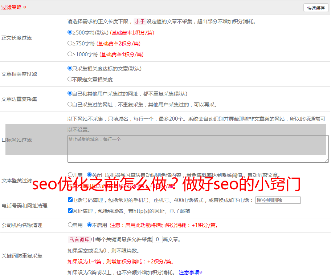Click the (基础费率2积分/篇) red text
This screenshot has width=331, height=279.
point(118,44)
